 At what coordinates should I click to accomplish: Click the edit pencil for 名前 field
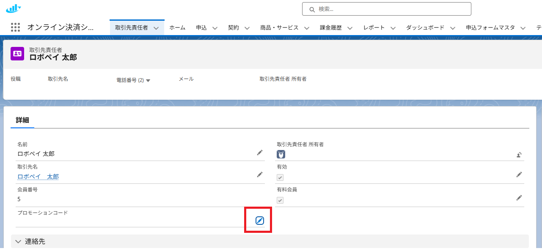[260, 153]
